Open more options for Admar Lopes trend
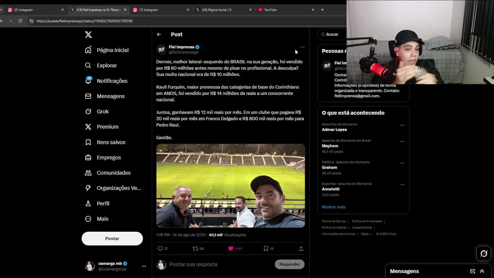 (402, 125)
